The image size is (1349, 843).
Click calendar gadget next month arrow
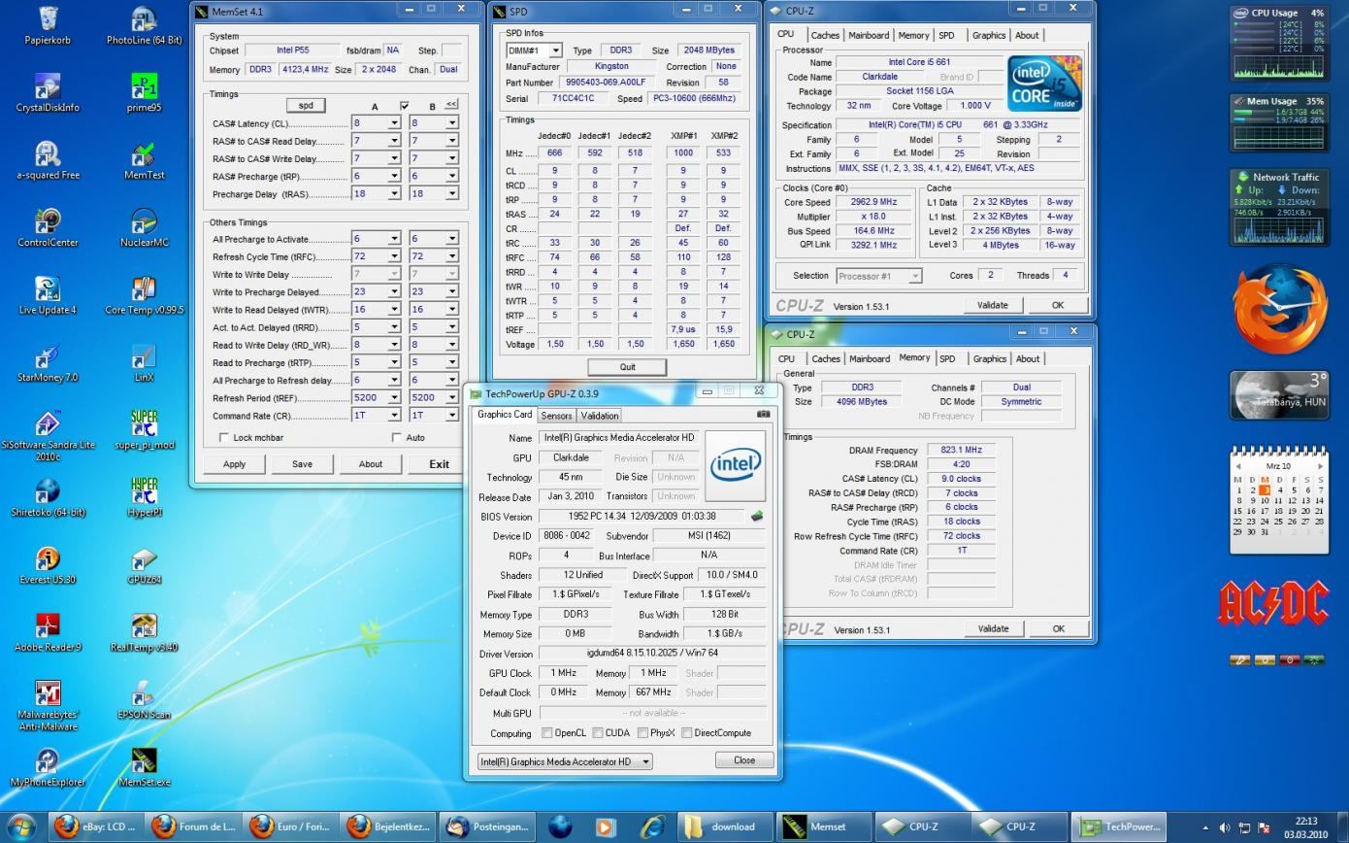click(1320, 466)
